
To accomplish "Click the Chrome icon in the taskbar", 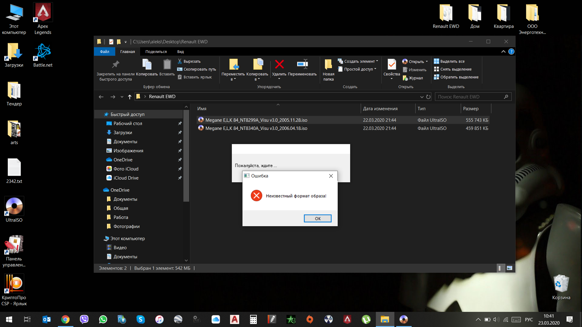I will pyautogui.click(x=65, y=319).
